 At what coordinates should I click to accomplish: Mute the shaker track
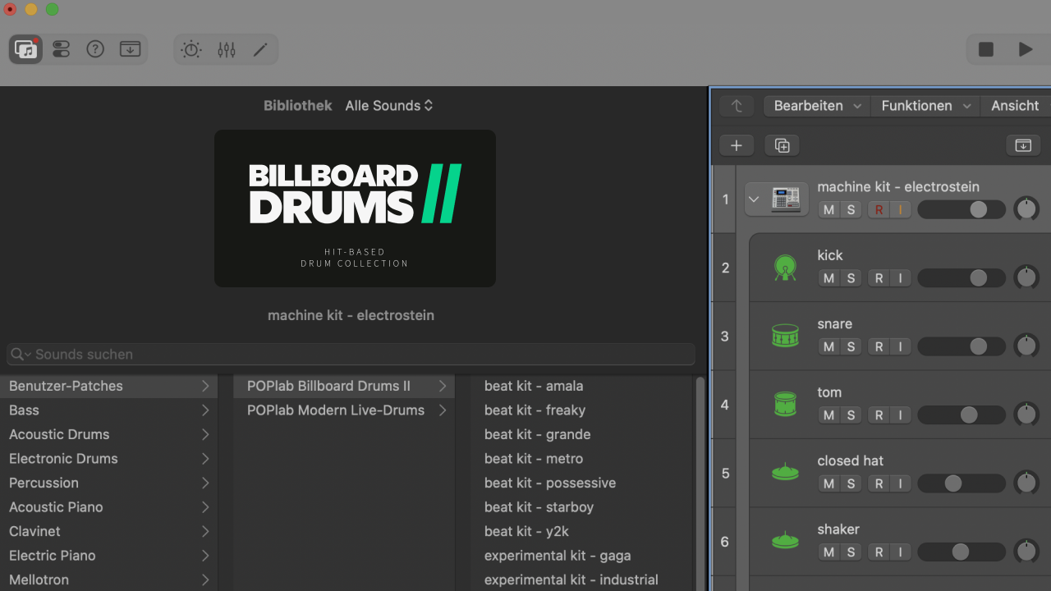tap(828, 552)
